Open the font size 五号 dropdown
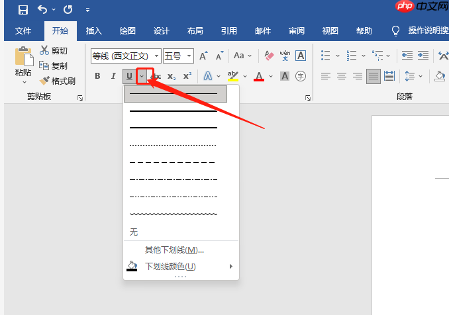Screen dimensions: 449x315 tap(189, 56)
